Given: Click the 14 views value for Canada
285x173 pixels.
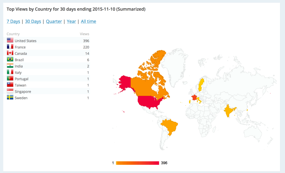Looking at the screenshot, I should (x=87, y=53).
